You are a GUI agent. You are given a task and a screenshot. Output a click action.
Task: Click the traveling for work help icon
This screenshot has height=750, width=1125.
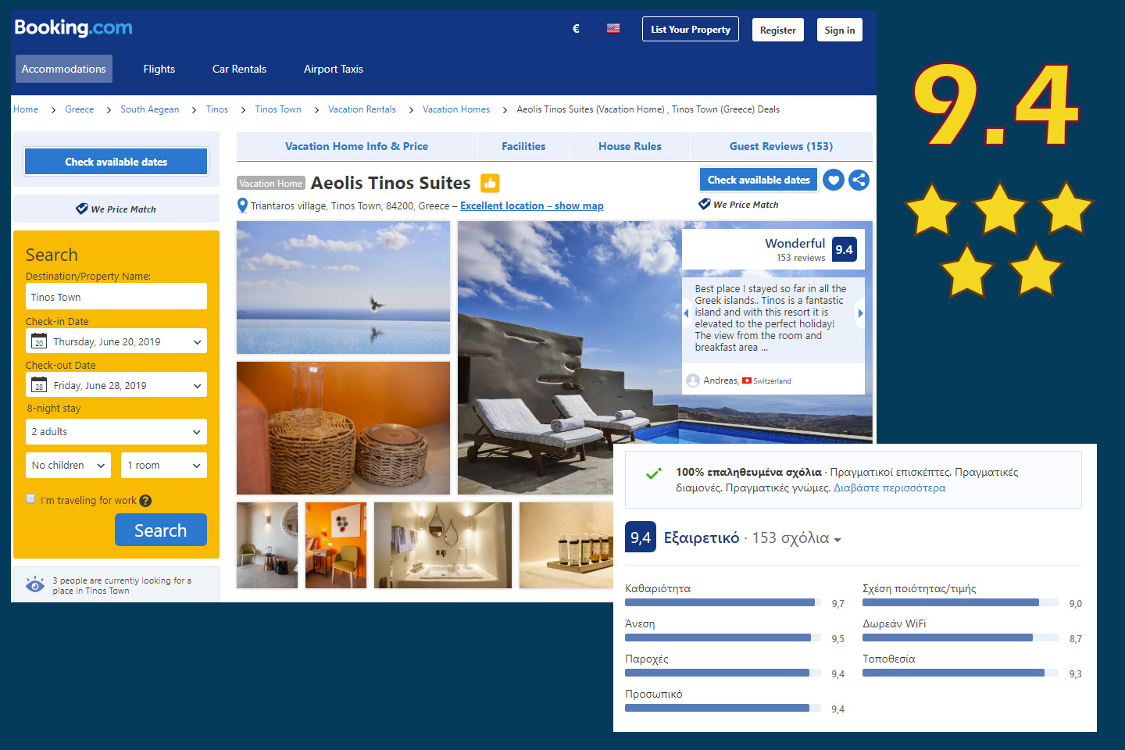145,501
